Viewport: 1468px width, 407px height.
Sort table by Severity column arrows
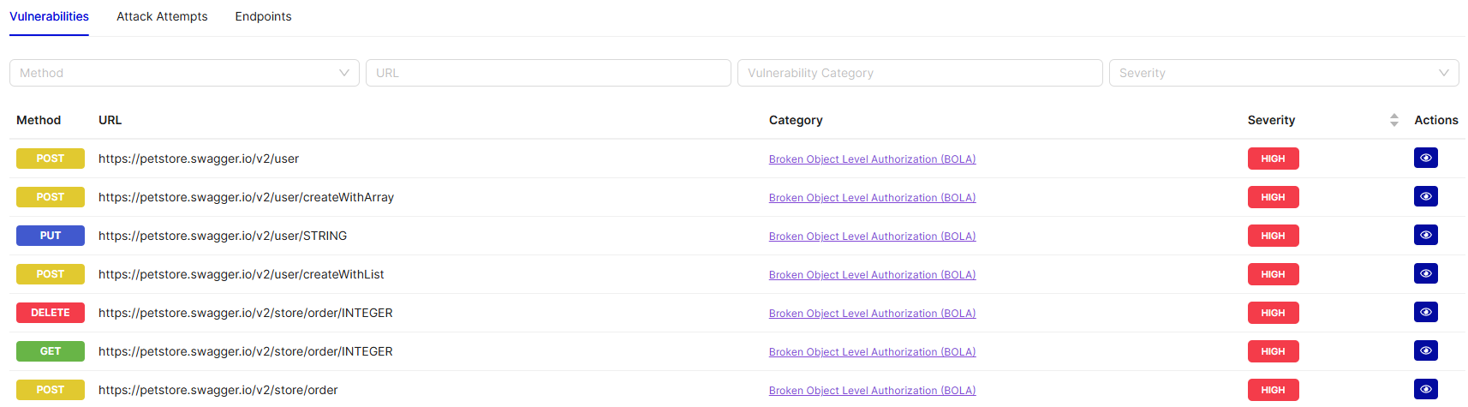[1393, 120]
